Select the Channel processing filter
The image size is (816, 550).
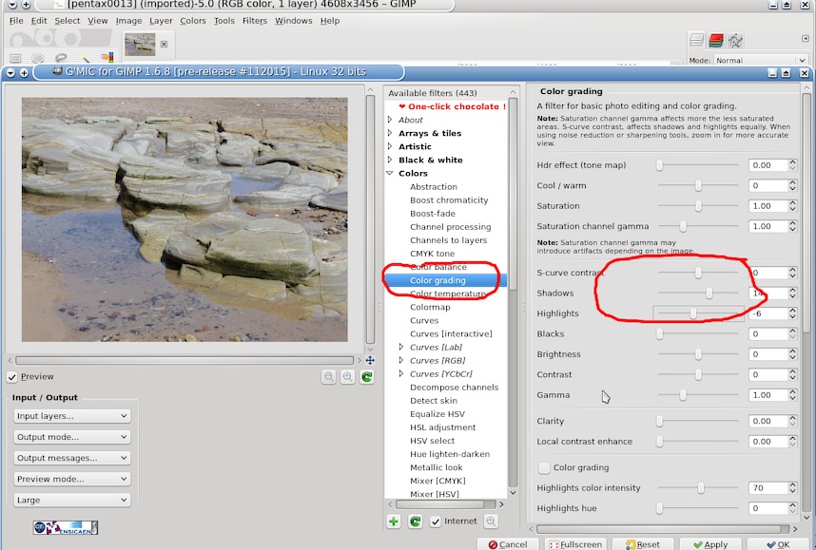click(450, 227)
